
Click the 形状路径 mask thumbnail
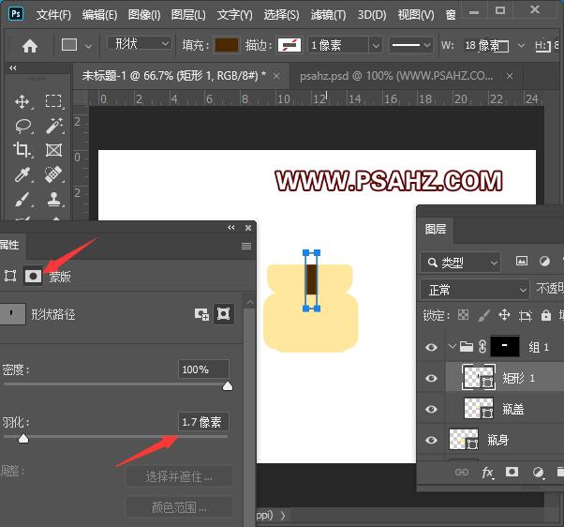tap(12, 313)
